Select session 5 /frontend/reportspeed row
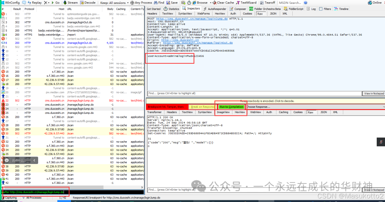The height and width of the screenshot is (202, 385). coord(72,31)
